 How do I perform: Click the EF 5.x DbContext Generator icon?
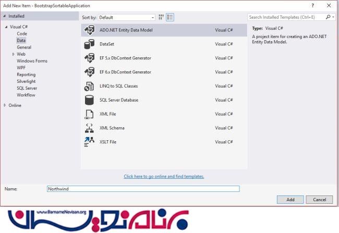click(x=89, y=58)
